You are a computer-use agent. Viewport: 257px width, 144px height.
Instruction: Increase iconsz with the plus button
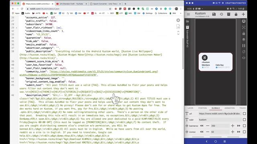(233, 132)
